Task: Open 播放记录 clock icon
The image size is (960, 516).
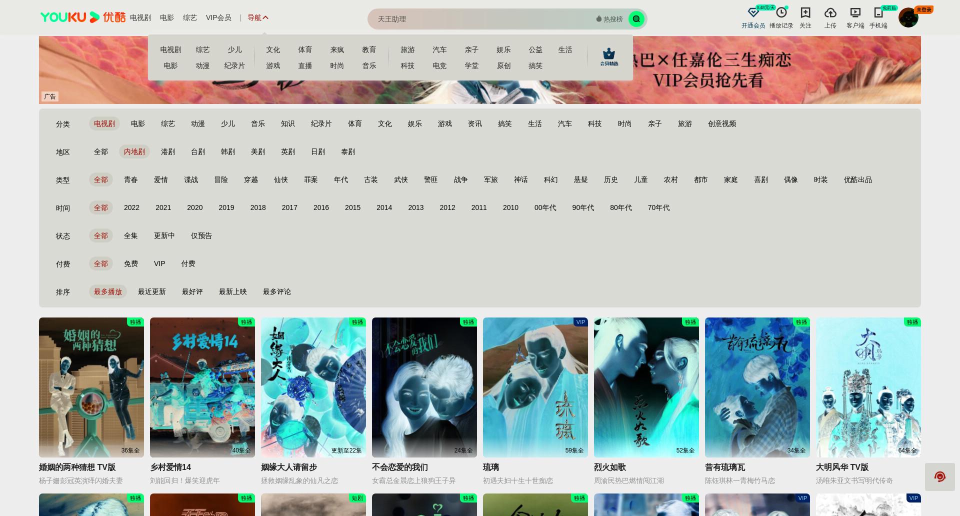Action: pyautogui.click(x=781, y=13)
